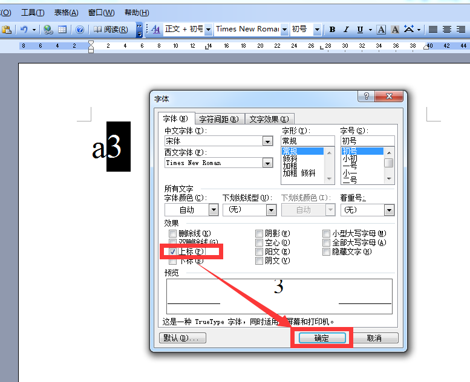Click the 字号 input field showing 初号
Image resolution: width=470 pixels, height=382 pixels.
[x=368, y=141]
